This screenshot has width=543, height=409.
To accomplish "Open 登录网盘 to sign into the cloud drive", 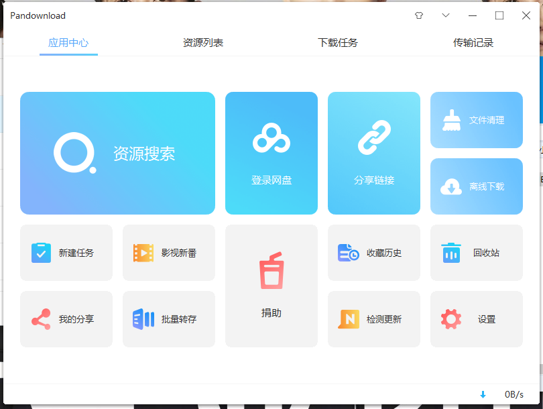I will (271, 153).
